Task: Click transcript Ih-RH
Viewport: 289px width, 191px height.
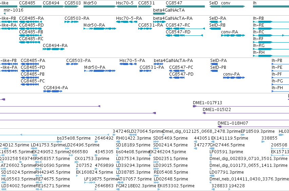Action: [x=271, y=56]
